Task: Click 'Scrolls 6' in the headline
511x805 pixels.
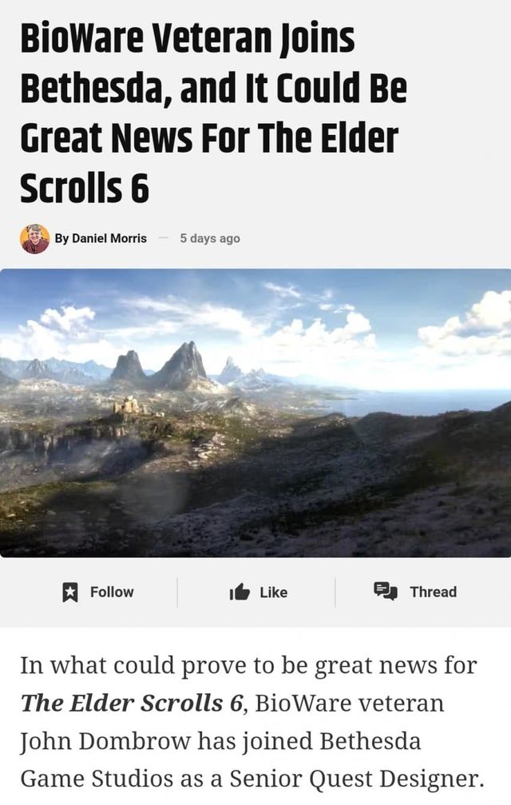Action: point(85,188)
